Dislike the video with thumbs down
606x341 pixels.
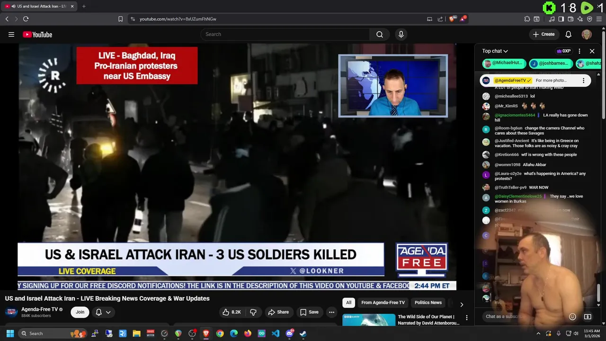tap(253, 312)
